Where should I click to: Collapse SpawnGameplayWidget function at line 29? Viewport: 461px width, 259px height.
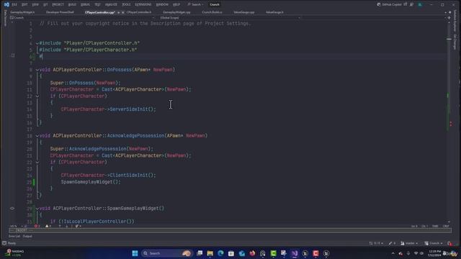tap(37, 209)
